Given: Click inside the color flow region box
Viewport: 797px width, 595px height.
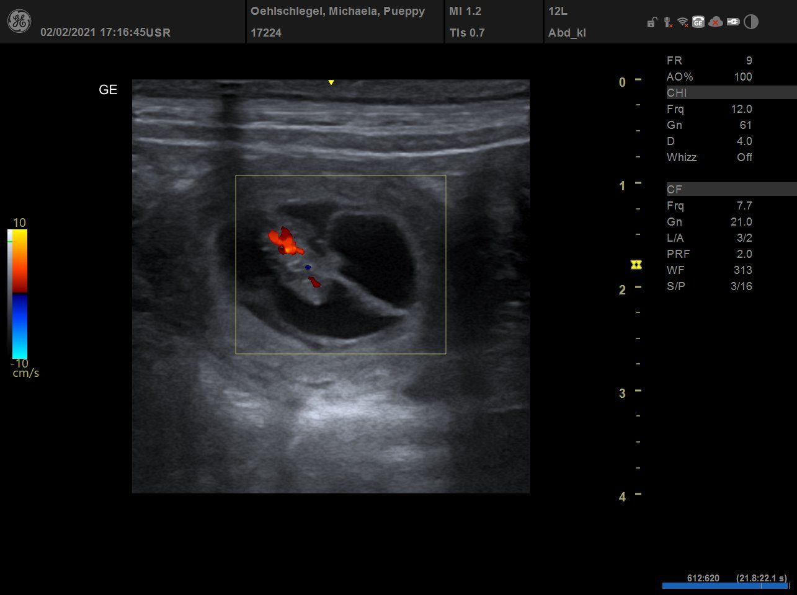Looking at the screenshot, I should click(x=341, y=265).
